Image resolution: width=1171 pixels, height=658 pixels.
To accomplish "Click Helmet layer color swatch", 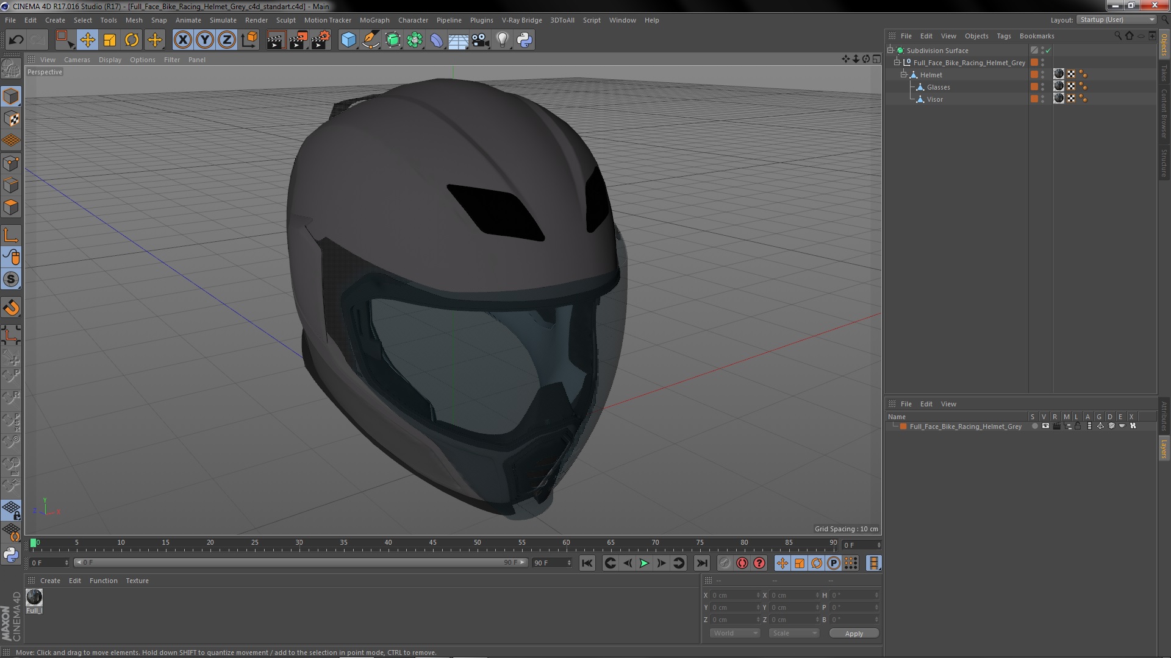I will tap(1034, 74).
